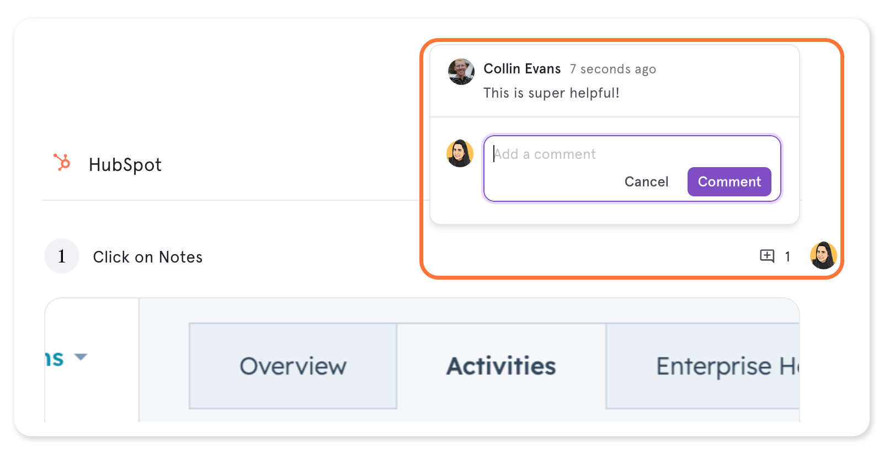
Task: Click Collin Evans's profile photo
Action: pyautogui.click(x=461, y=72)
